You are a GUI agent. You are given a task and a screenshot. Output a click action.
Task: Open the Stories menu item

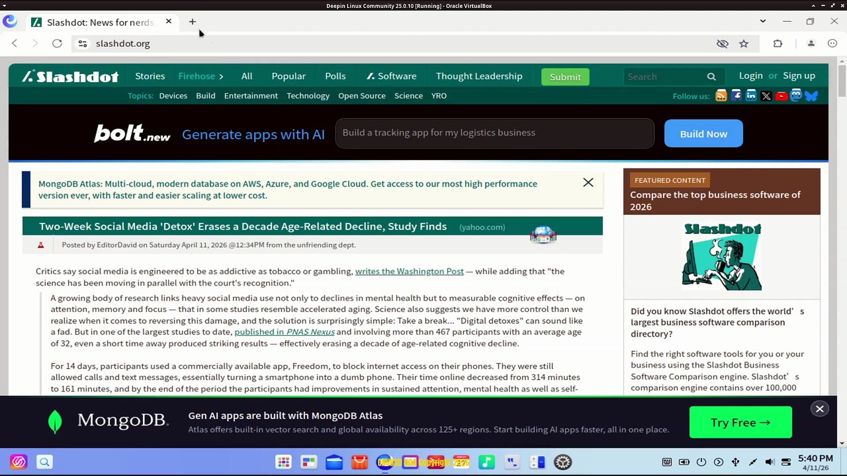(x=150, y=76)
